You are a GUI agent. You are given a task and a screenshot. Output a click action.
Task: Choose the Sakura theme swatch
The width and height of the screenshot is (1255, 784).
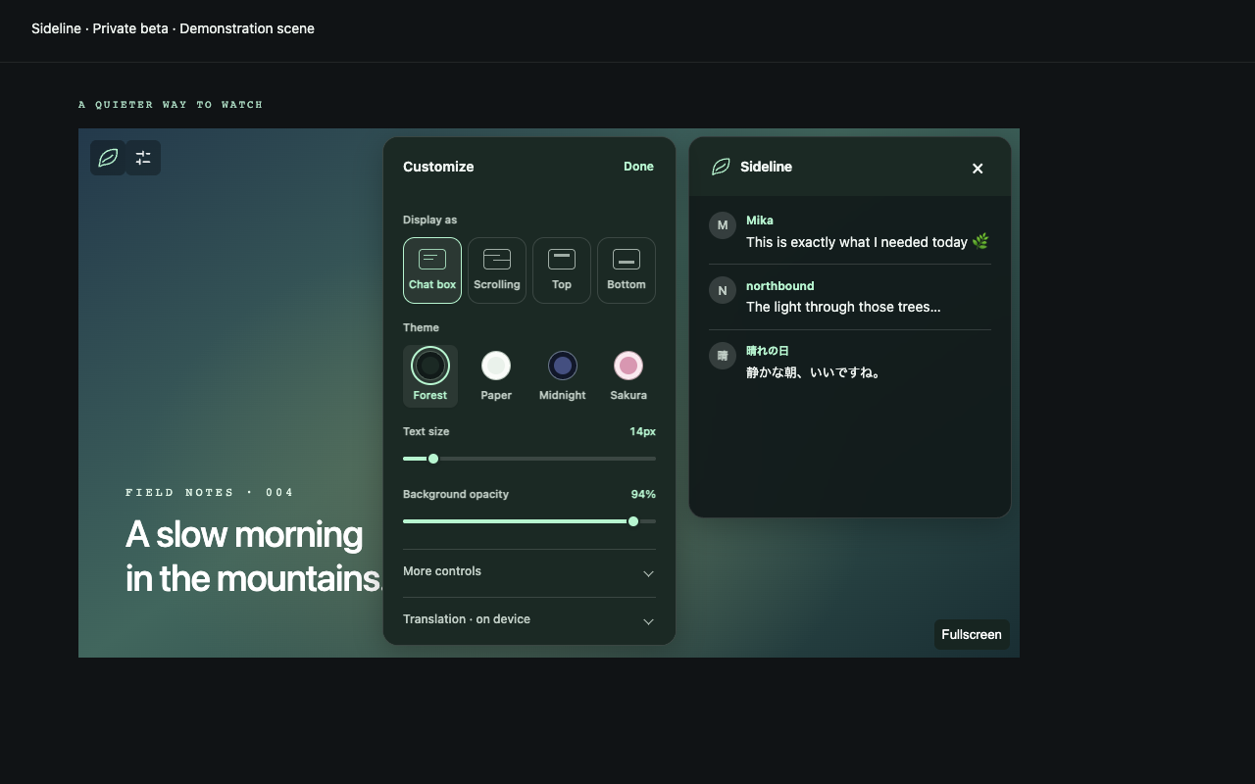pos(628,375)
